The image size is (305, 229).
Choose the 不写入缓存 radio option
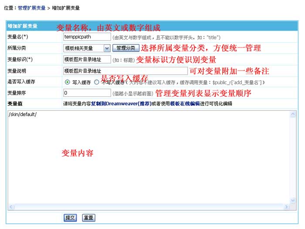(97, 82)
